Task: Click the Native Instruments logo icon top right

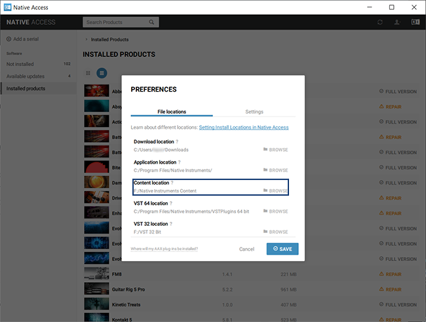Action: tap(415, 22)
